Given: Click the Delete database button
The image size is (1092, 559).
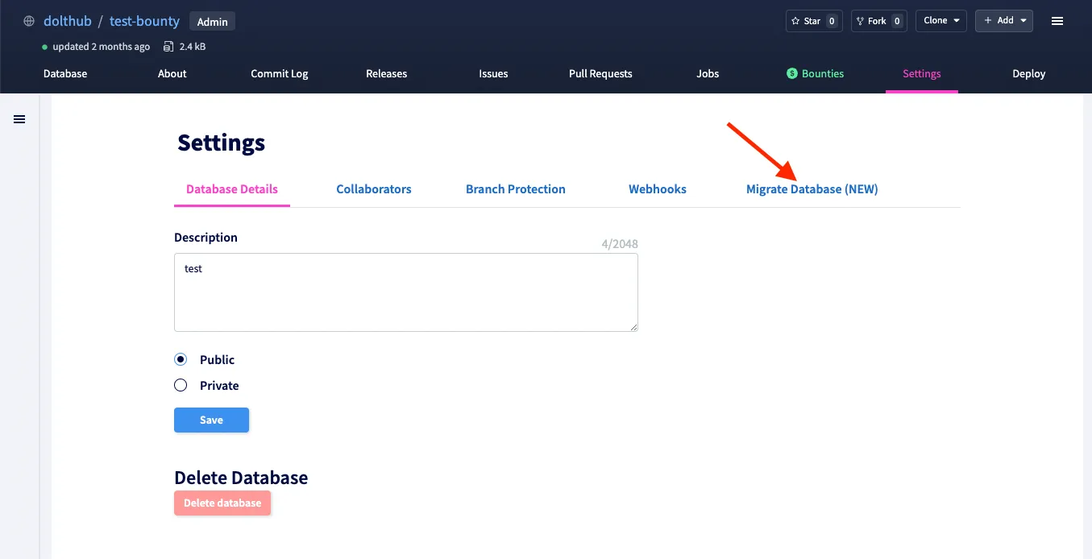Looking at the screenshot, I should [222, 503].
